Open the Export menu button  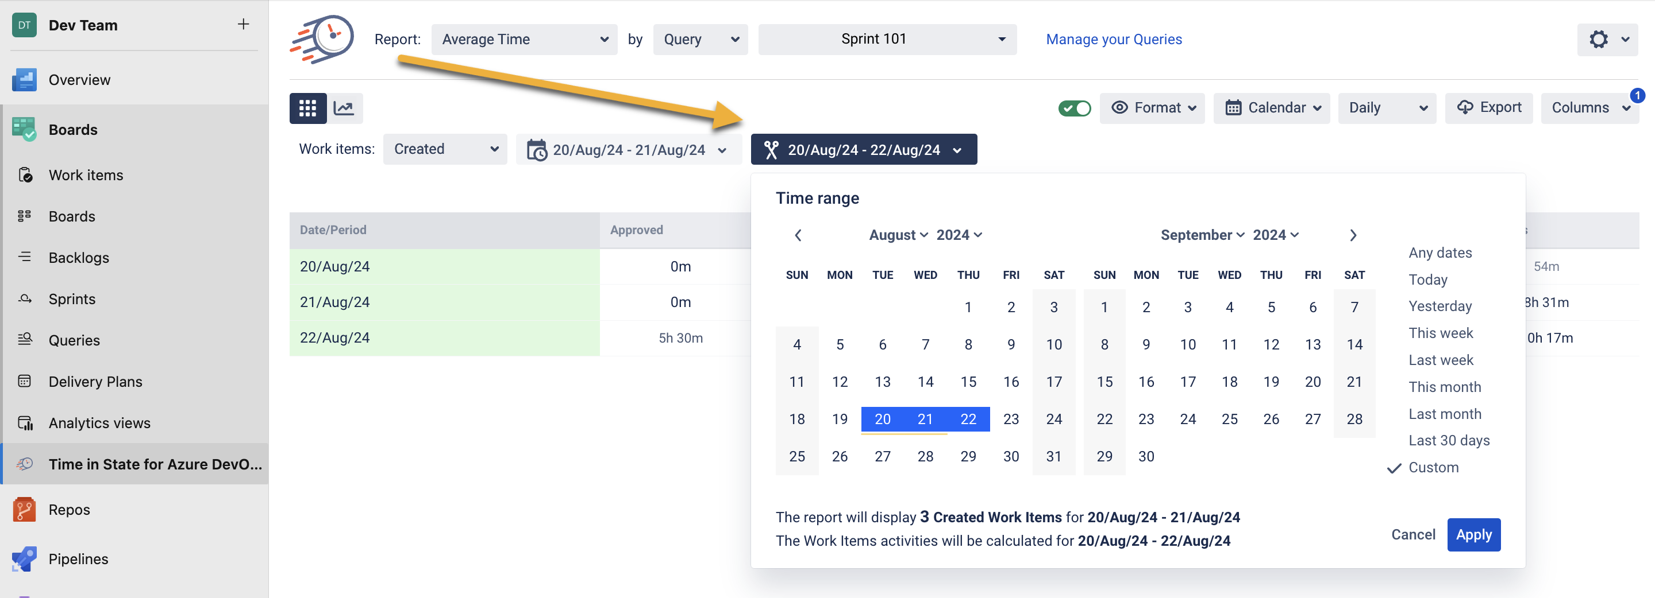click(x=1488, y=108)
